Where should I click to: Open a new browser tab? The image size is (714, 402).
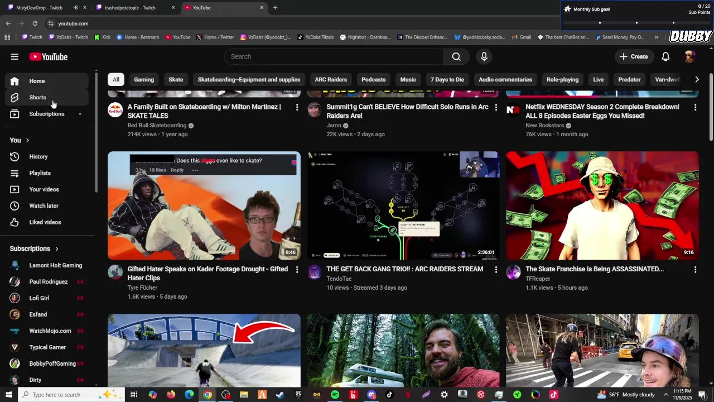tap(275, 8)
